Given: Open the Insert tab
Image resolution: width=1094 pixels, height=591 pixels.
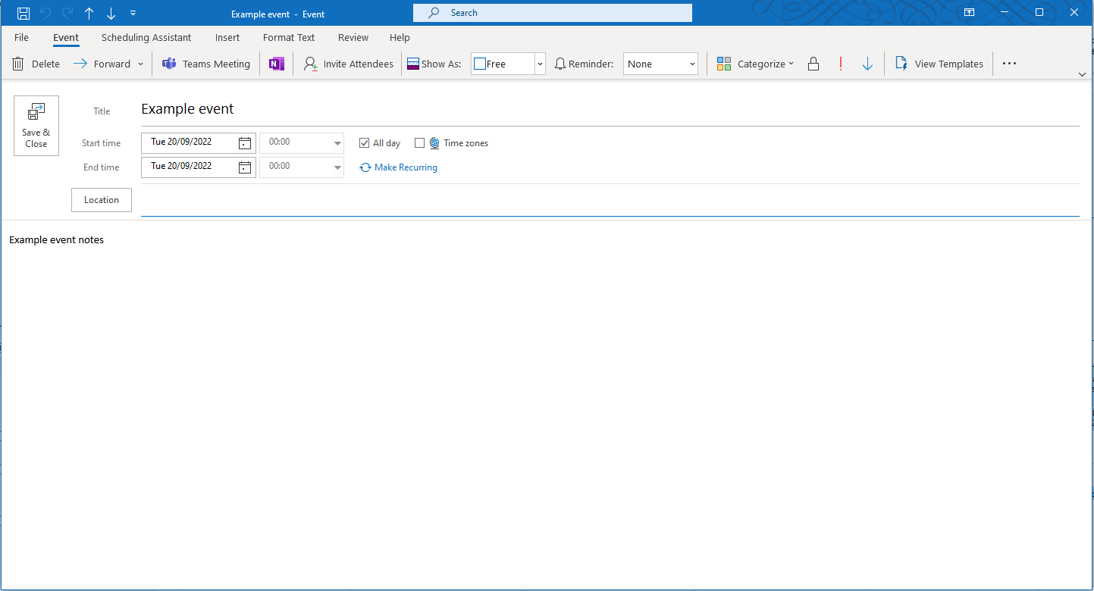Looking at the screenshot, I should click(227, 37).
